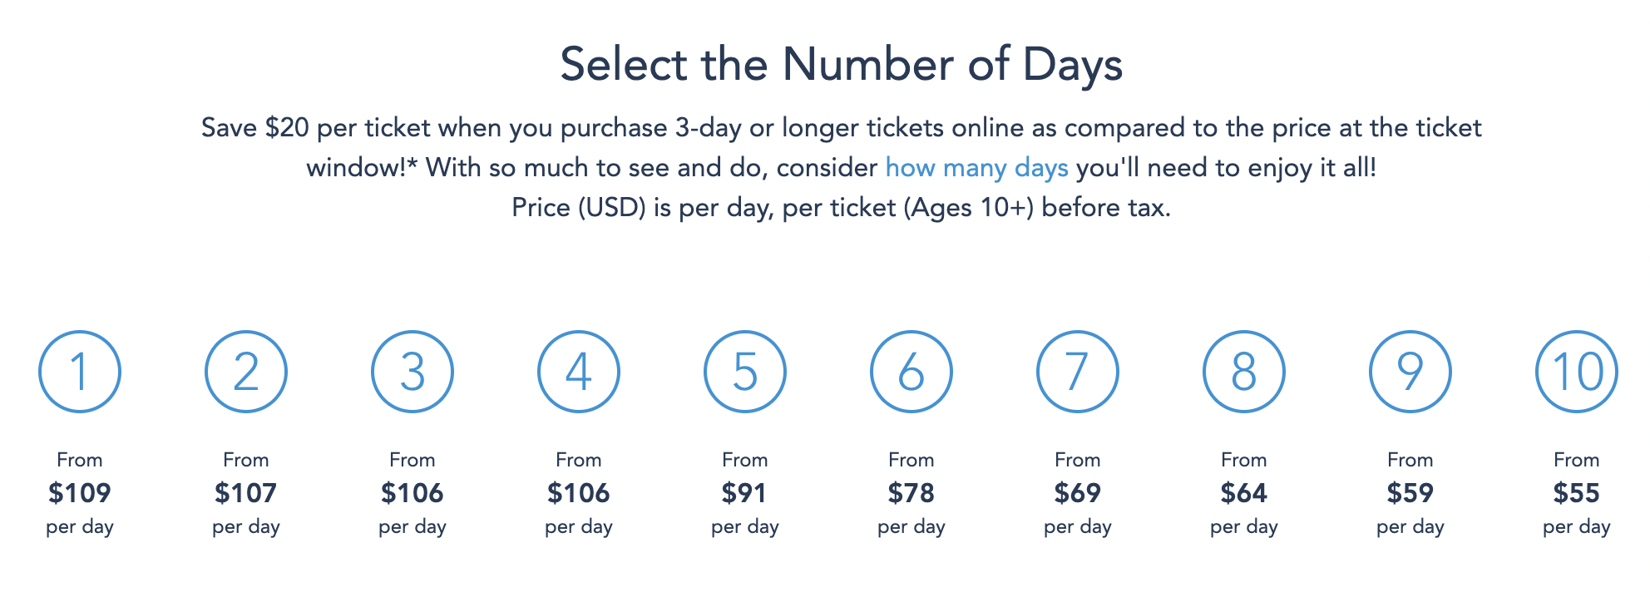The image size is (1650, 592).
Task: Open the 'how many days' link
Action: pyautogui.click(x=976, y=168)
